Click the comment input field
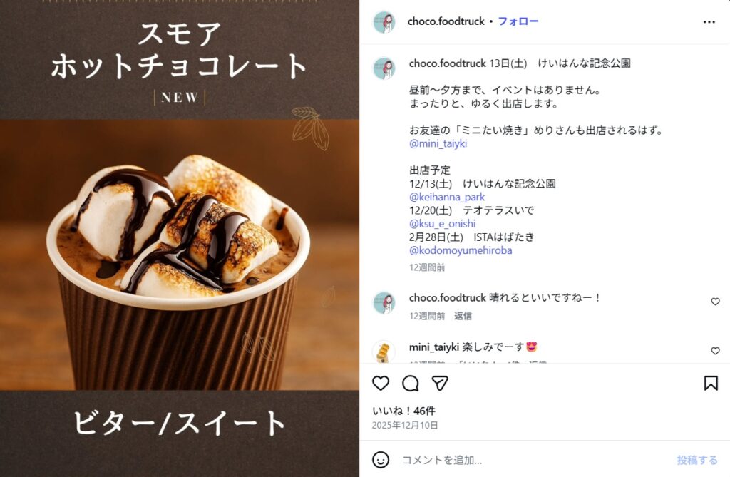730x477 pixels. 535,460
